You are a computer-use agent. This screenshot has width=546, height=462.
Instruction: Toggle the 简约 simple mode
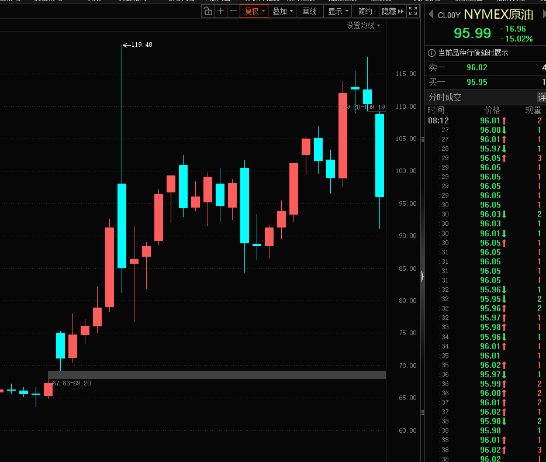[365, 11]
